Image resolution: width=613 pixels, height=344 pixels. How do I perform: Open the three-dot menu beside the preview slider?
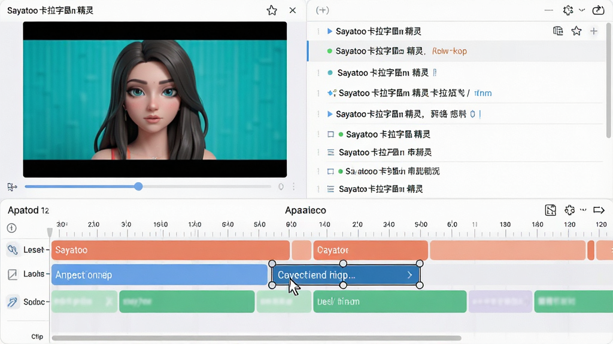[293, 187]
